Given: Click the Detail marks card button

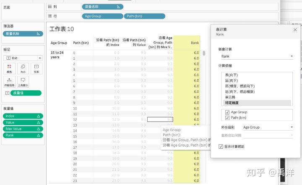Looking at the screenshot, I should [9, 82].
